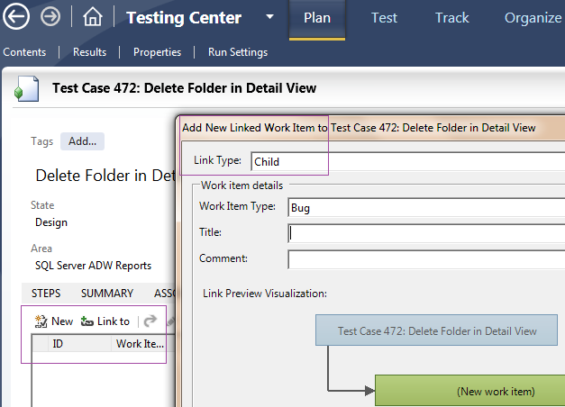Switch to the Test tab
Screen dimensions: 565x407
384,18
